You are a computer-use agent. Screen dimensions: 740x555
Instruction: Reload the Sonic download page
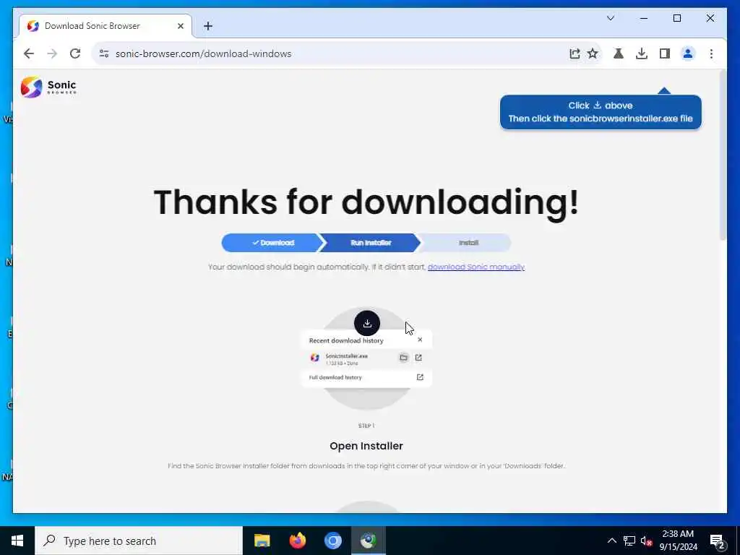(75, 53)
